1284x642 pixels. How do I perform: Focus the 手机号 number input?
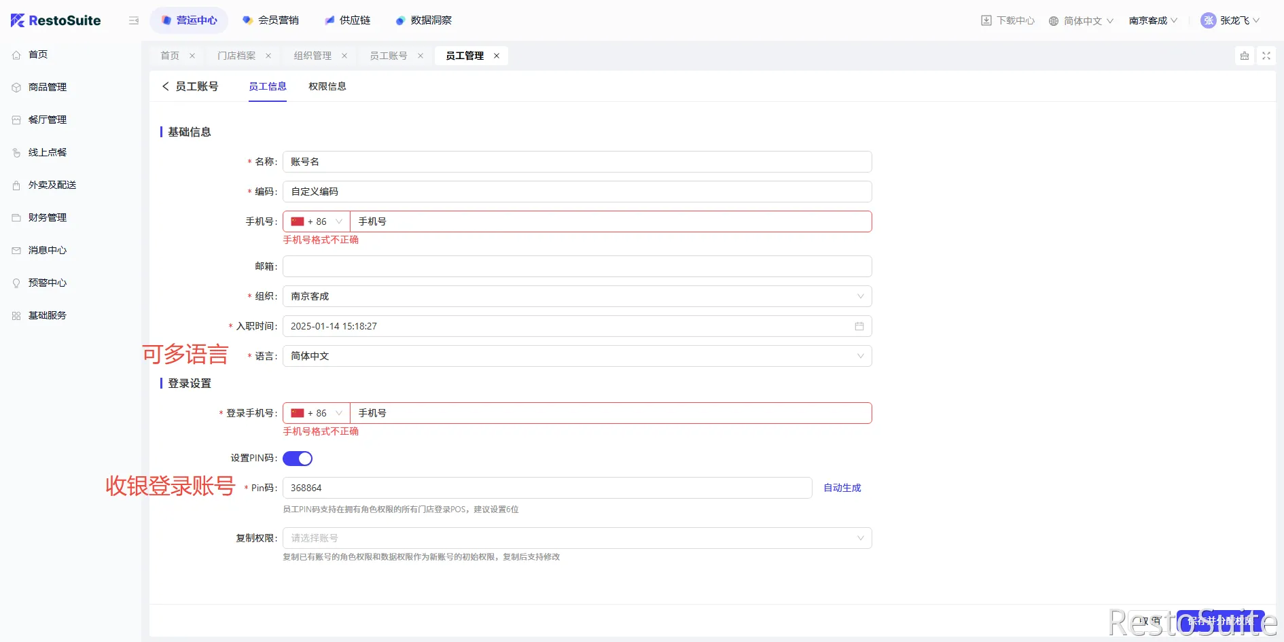click(x=611, y=221)
